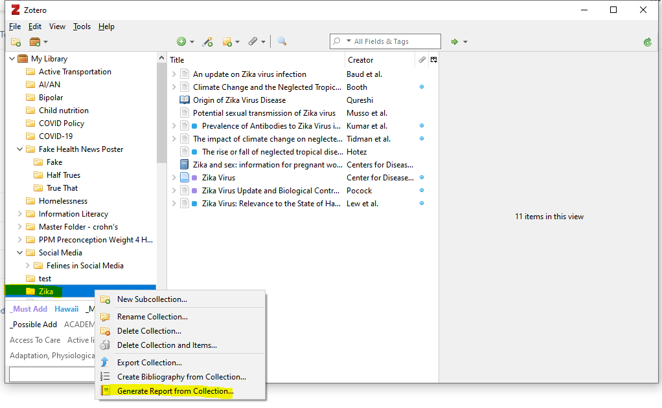Click the Advanced Search magnifier icon
662x408 pixels.
click(x=282, y=41)
